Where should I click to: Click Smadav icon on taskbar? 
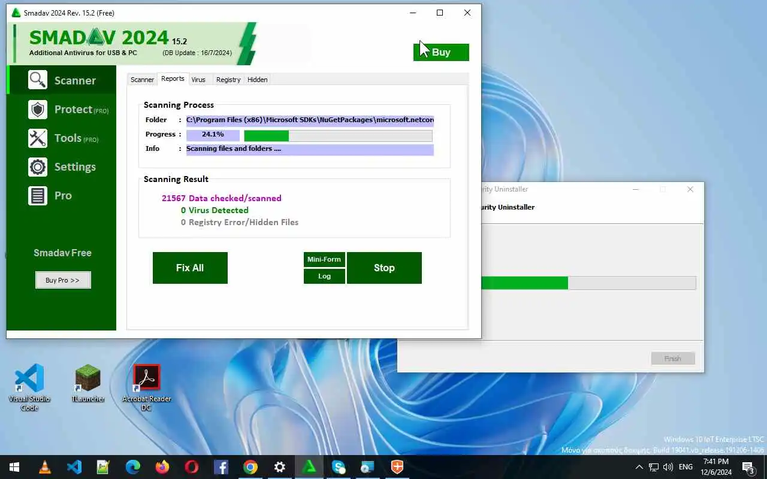tap(309, 467)
